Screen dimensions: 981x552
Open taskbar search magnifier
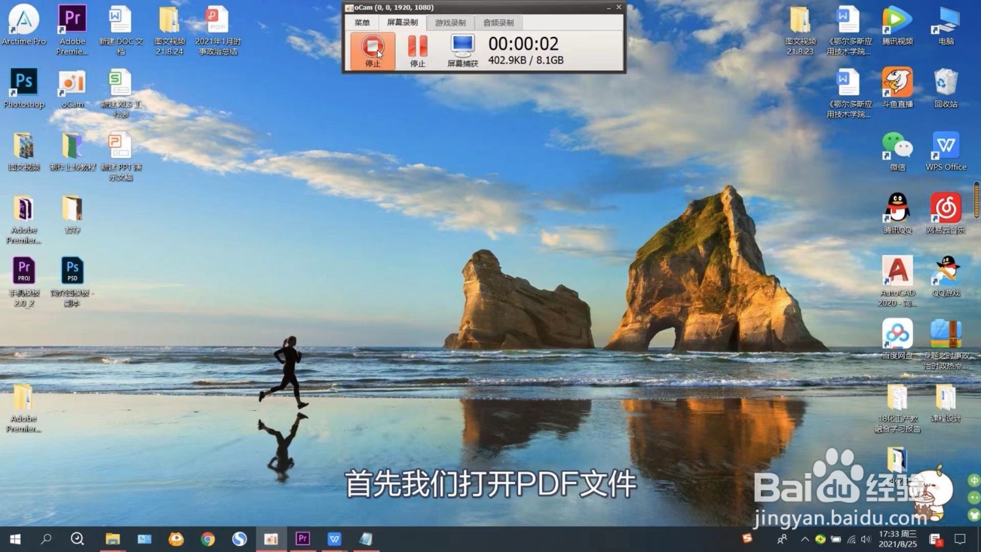[x=46, y=539]
